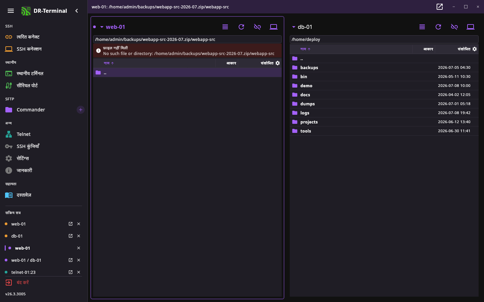Collapse the sidebar with the chevron arrow
Screen dimensions: 484x302
pos(77,11)
